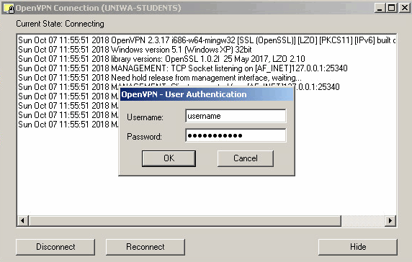412x262 pixels.
Task: Select the 'Need hold release from management interface' line
Action: point(160,78)
